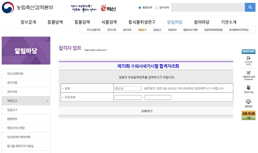Select the 업무검색 radio button
Screen dimensions: 258x153
coord(156,8)
